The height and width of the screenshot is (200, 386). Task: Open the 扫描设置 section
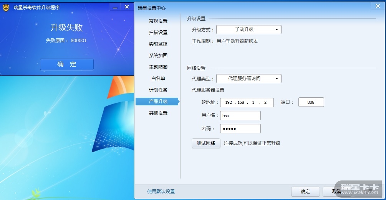pos(158,33)
